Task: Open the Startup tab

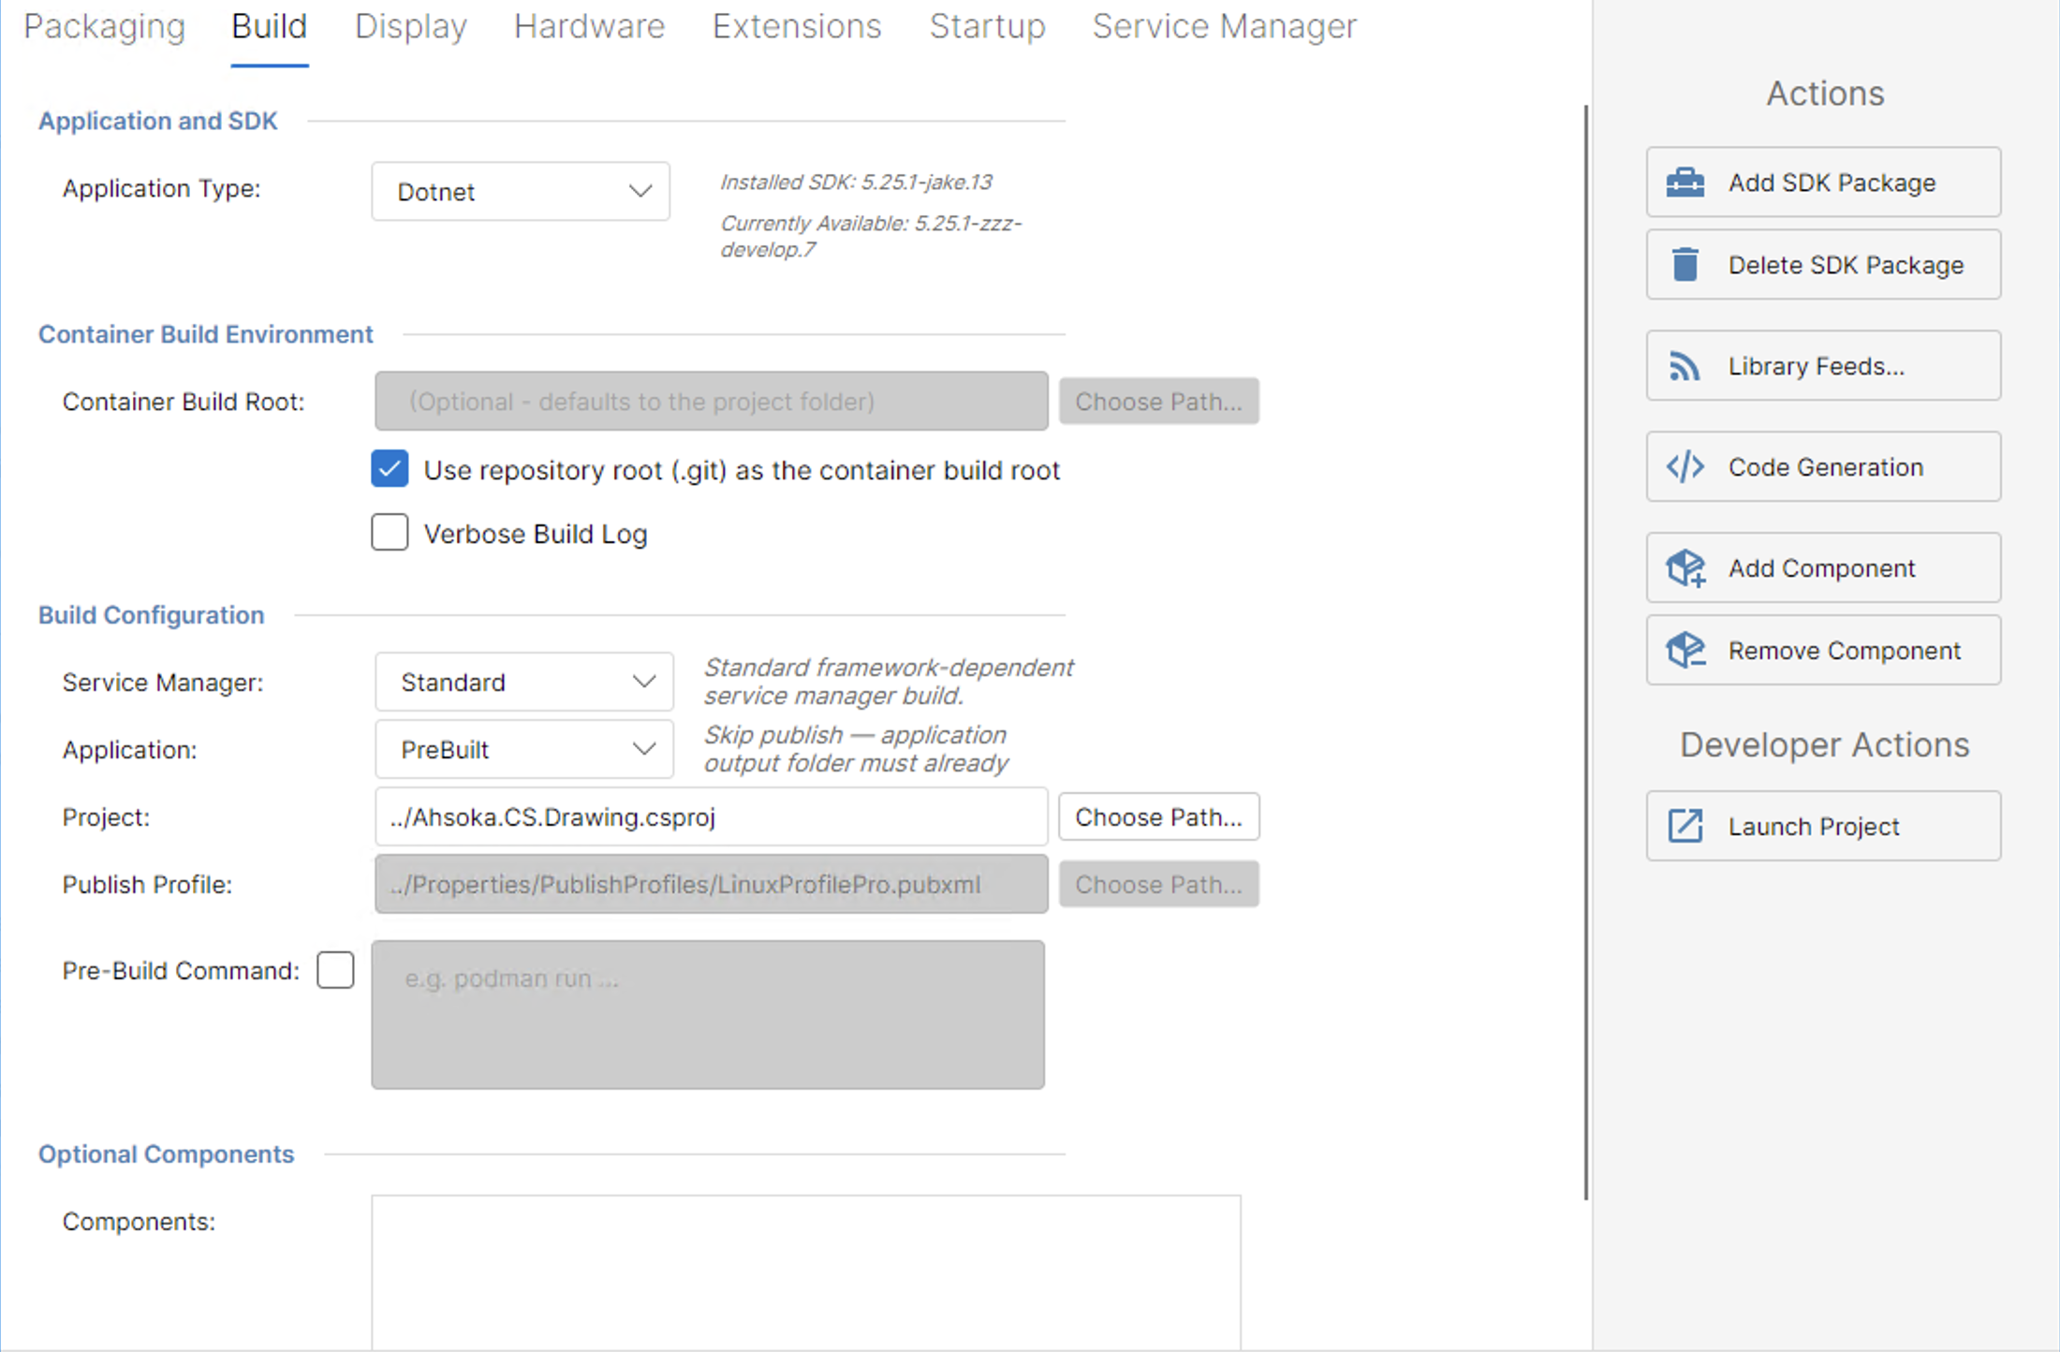Action: (x=987, y=26)
